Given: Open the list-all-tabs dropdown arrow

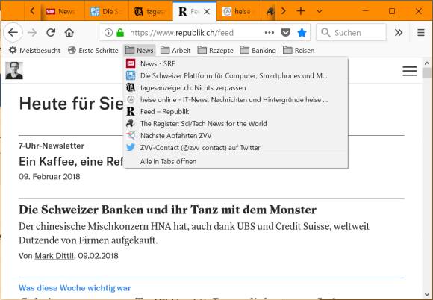Looking at the screenshot, I should coord(320,11).
